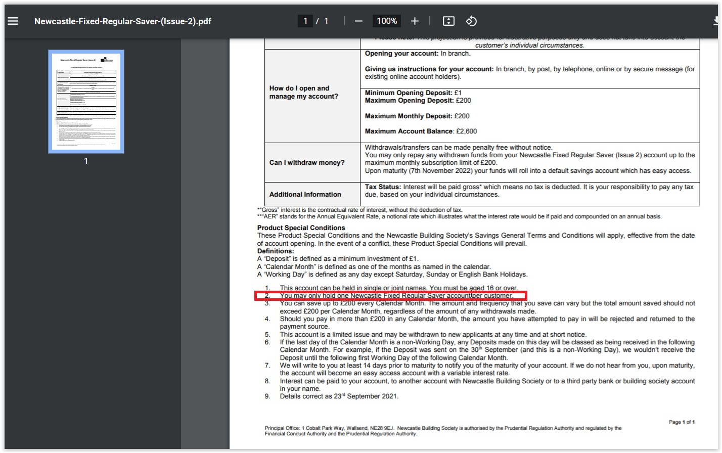The image size is (722, 453).
Task: Click 'Maximum Monthly Deposit: £200' text
Action: (417, 116)
